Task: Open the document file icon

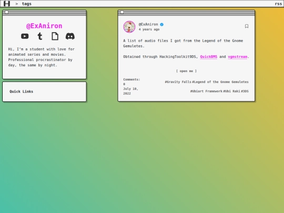Action: click(x=55, y=36)
